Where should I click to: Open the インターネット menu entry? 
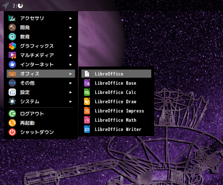(41, 64)
